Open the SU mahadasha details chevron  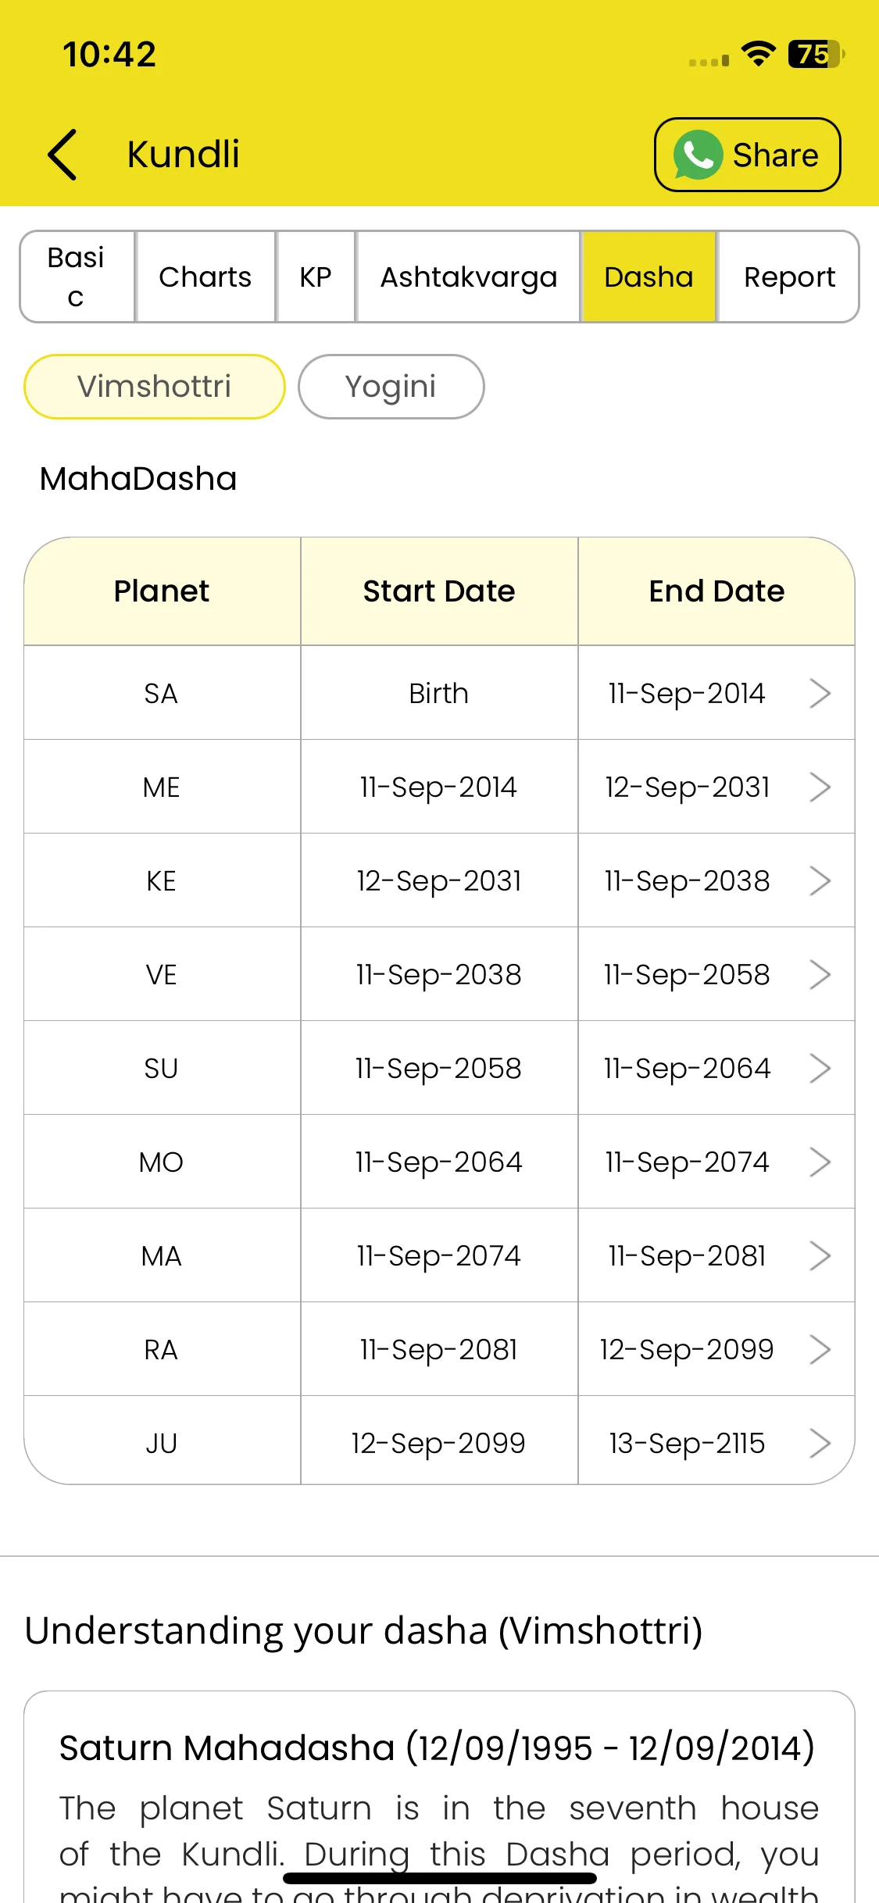(x=820, y=1068)
